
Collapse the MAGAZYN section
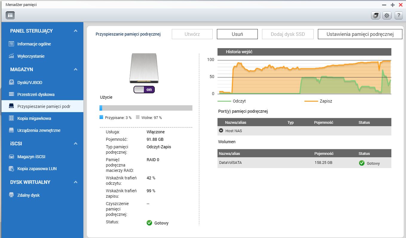click(x=76, y=69)
